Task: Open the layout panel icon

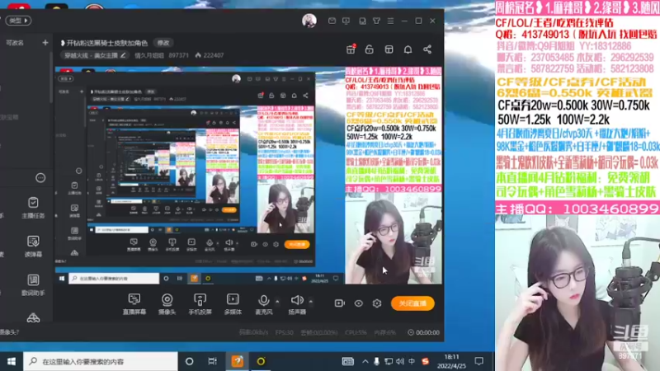Action: [389, 49]
